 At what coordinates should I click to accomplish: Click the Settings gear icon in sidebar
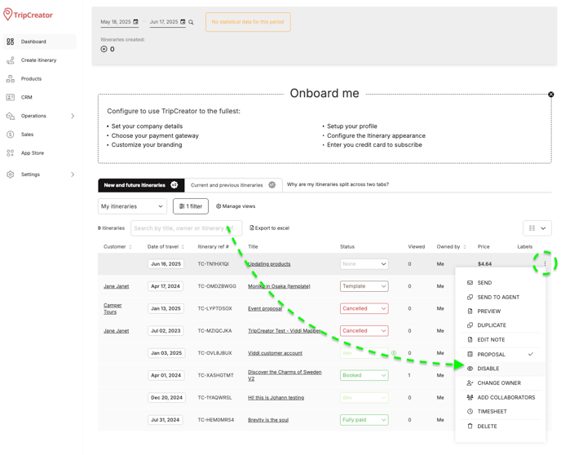click(11, 174)
